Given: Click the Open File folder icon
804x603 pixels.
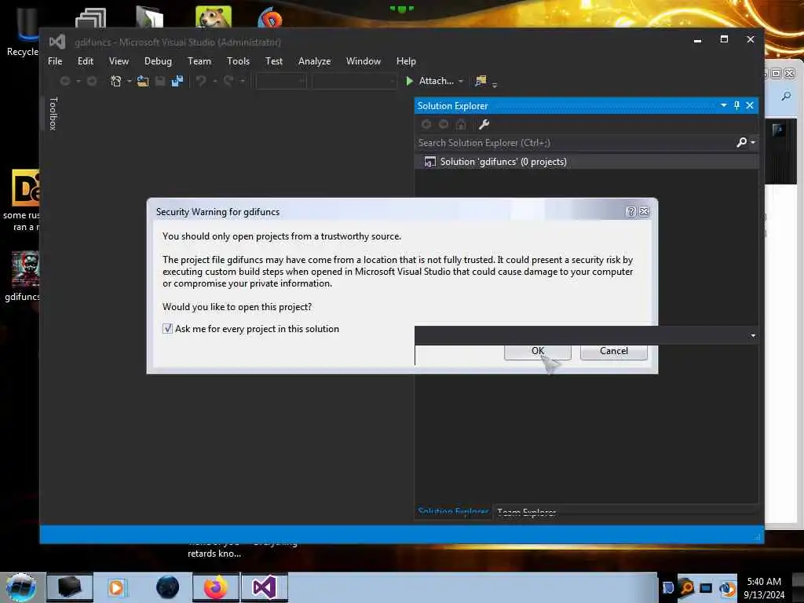Looking at the screenshot, I should (x=143, y=81).
